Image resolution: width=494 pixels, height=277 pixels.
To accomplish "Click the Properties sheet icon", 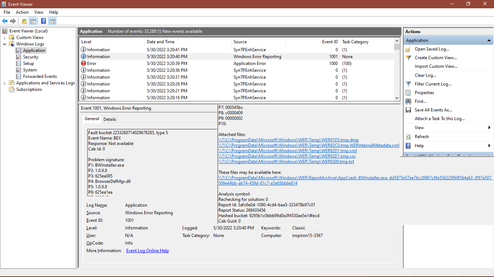I will click(x=408, y=93).
